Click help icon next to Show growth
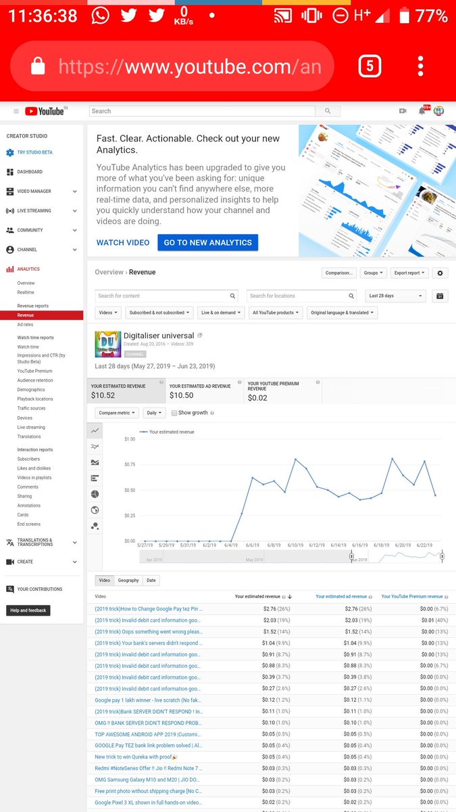This screenshot has height=812, width=456. (212, 413)
